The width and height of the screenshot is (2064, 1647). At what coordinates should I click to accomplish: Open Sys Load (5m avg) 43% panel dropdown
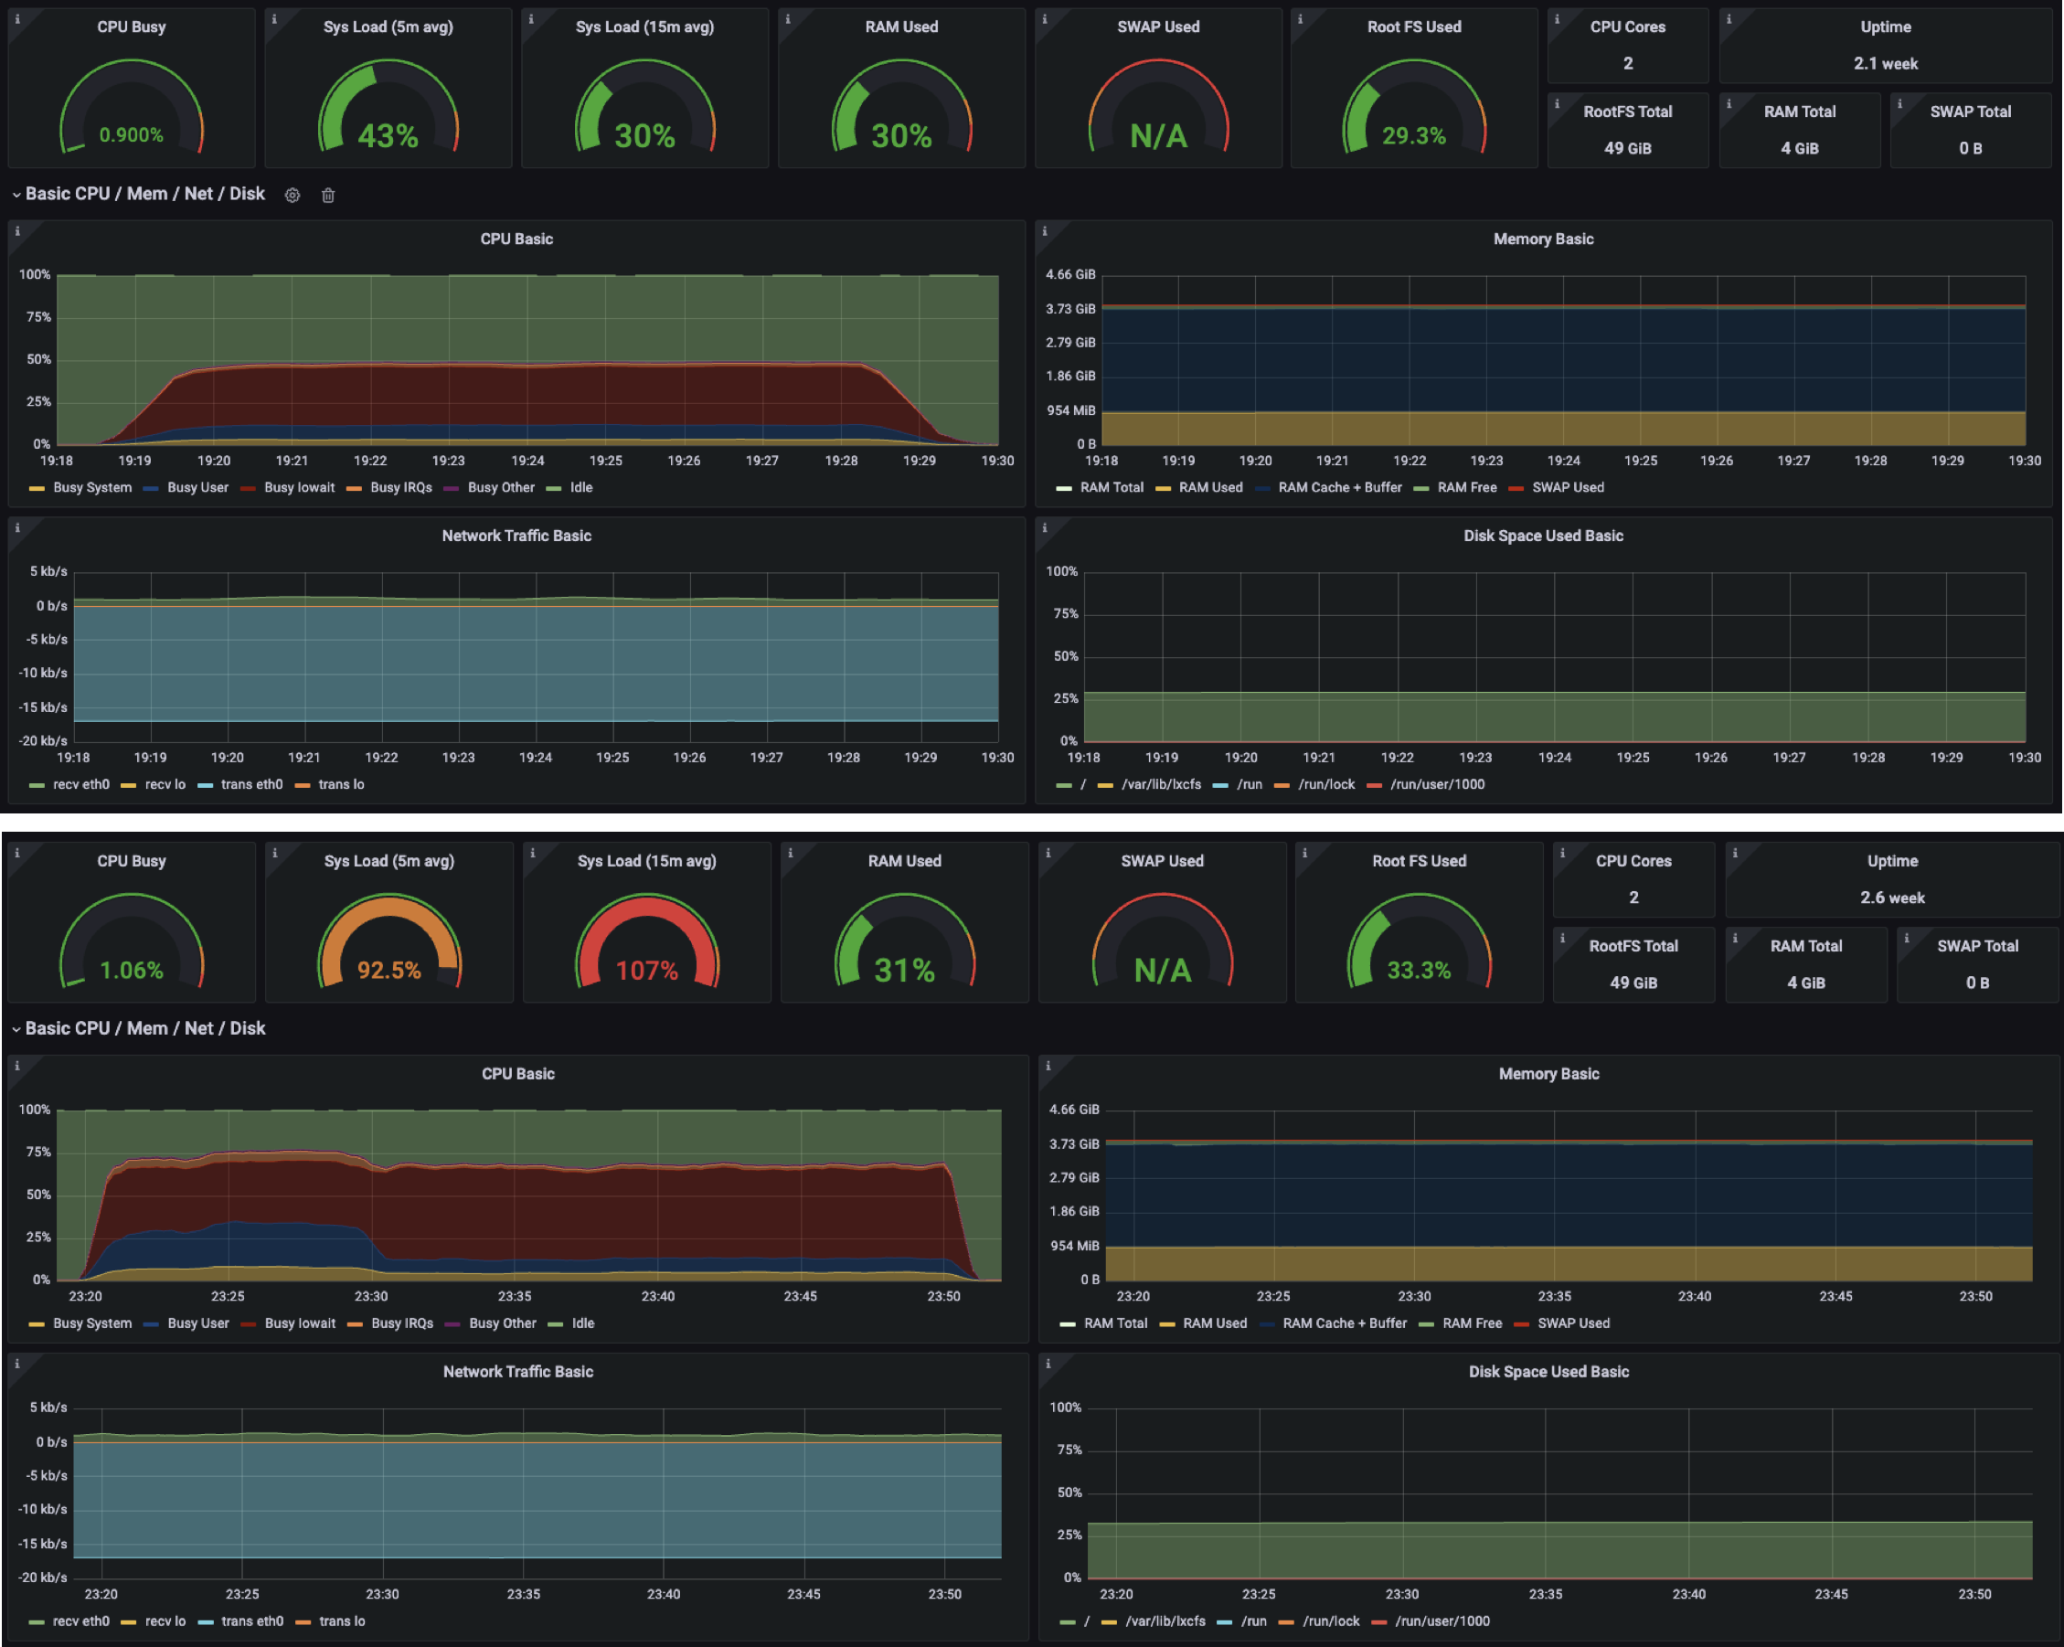[x=388, y=27]
